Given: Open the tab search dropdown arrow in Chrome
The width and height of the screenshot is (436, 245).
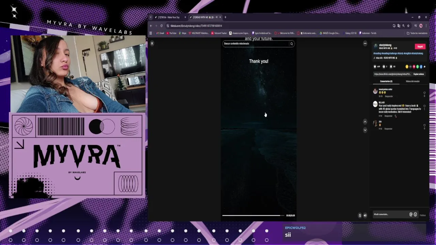Looking at the screenshot, I should click(x=151, y=17).
